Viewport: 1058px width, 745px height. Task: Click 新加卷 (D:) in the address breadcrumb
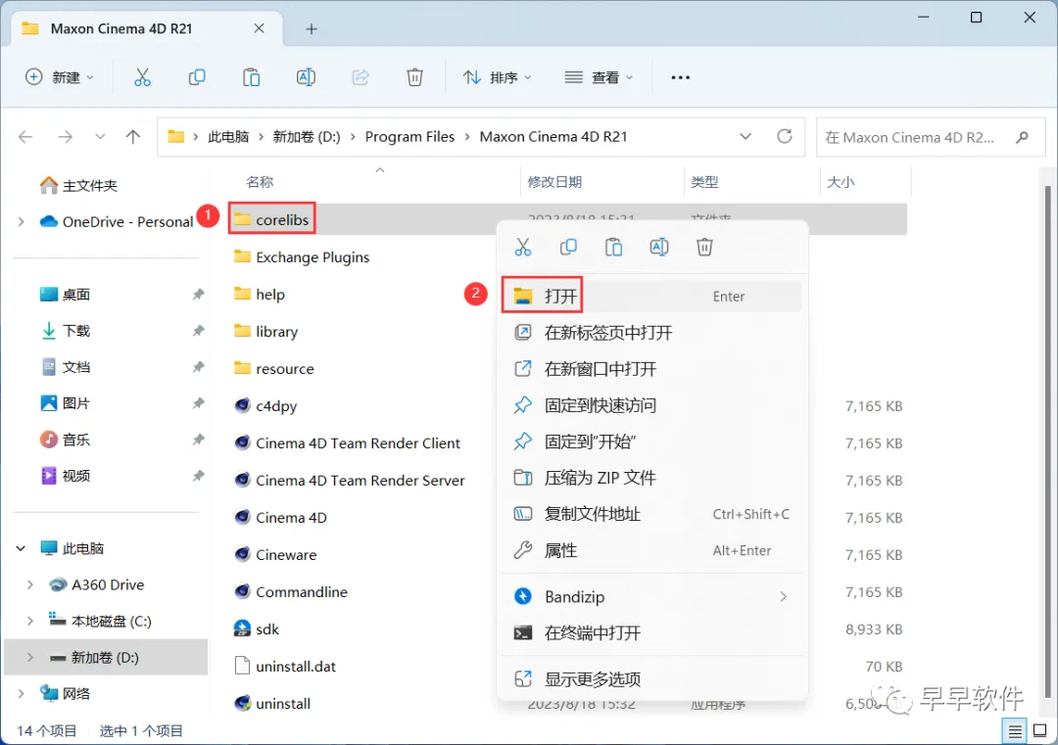point(307,137)
